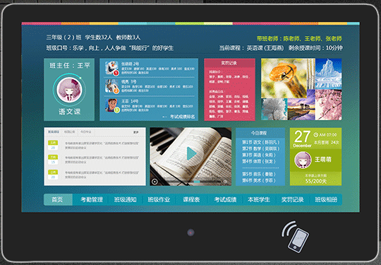Switch to the 课程表 tab
Image resolution: width=381 pixels, height=265 pixels.
tap(191, 200)
